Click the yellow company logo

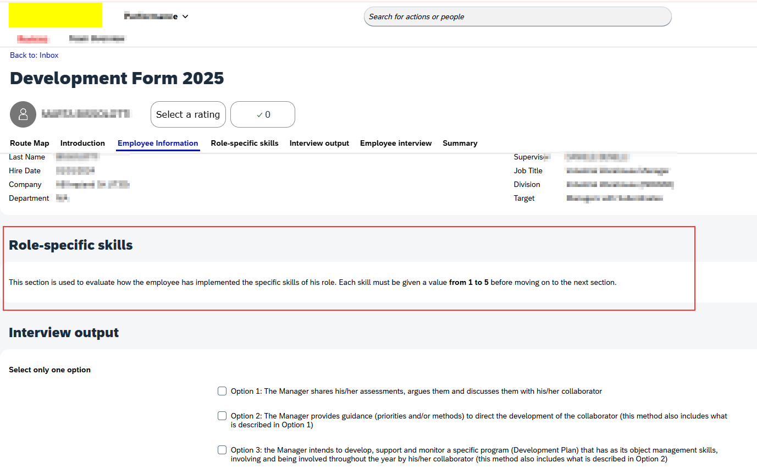pos(55,15)
